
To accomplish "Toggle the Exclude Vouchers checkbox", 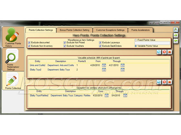I will pos(65,46).
